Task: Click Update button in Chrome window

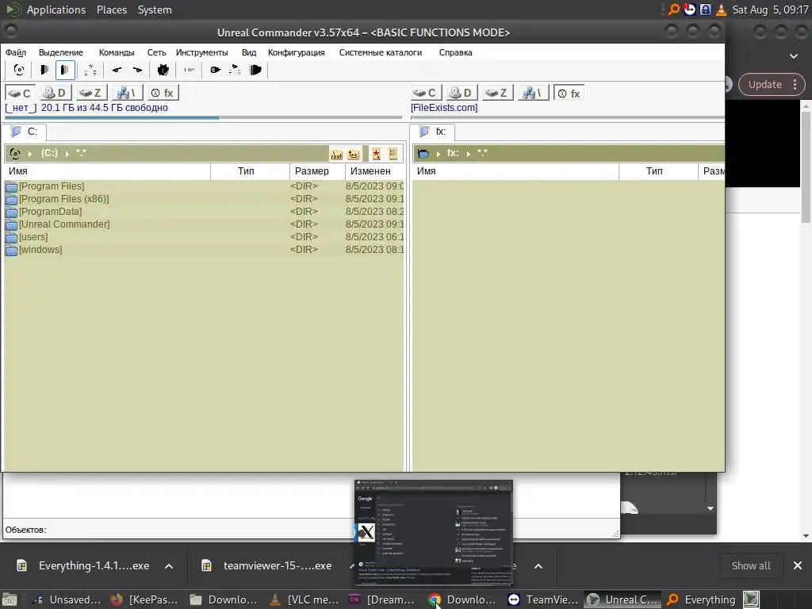Action: (765, 84)
